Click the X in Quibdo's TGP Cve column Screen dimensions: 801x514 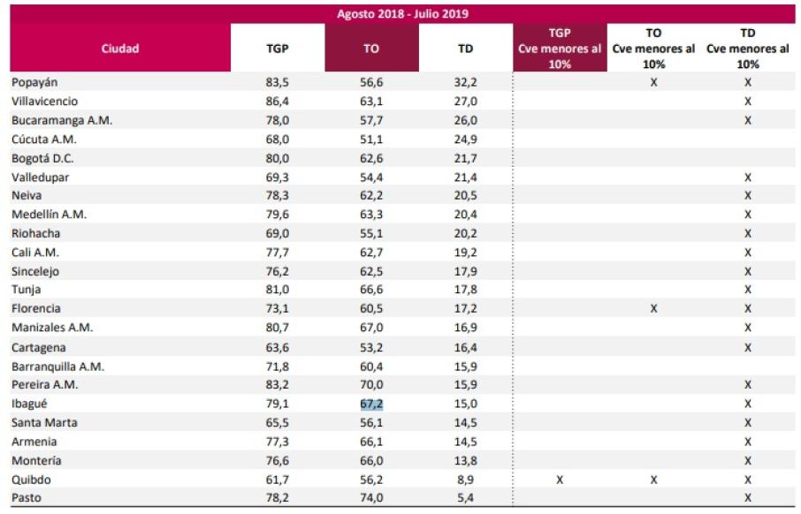tap(560, 480)
